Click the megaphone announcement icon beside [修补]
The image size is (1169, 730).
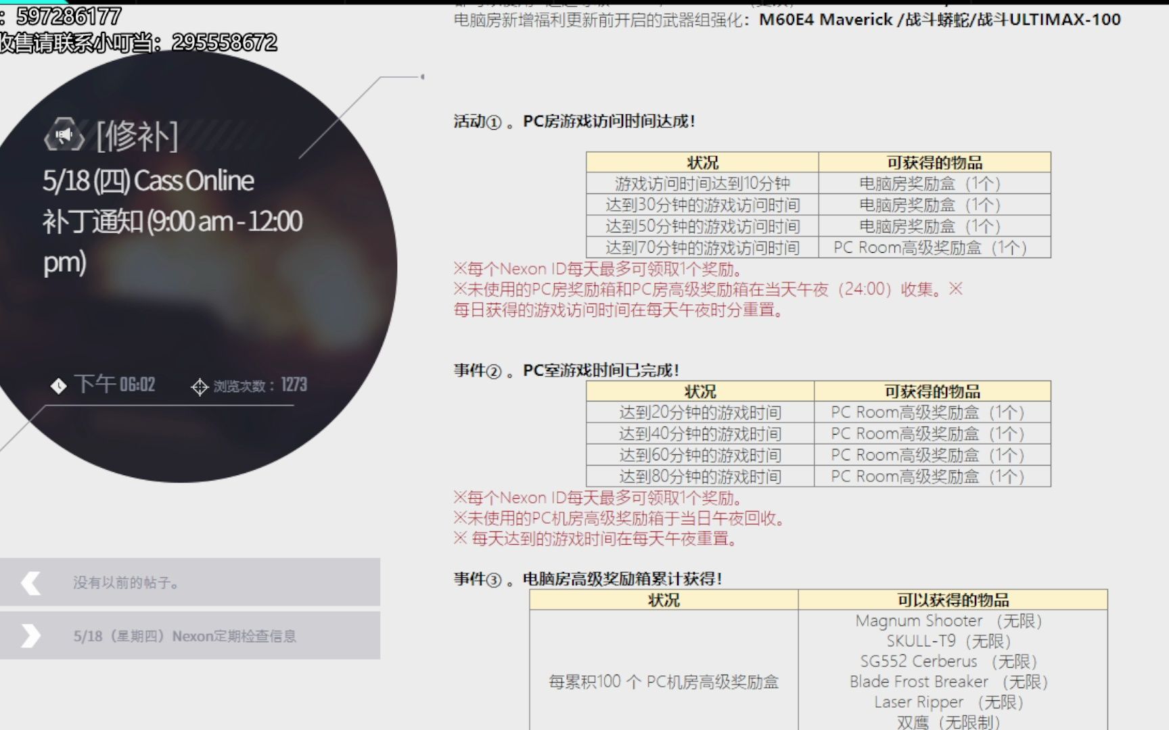64,135
